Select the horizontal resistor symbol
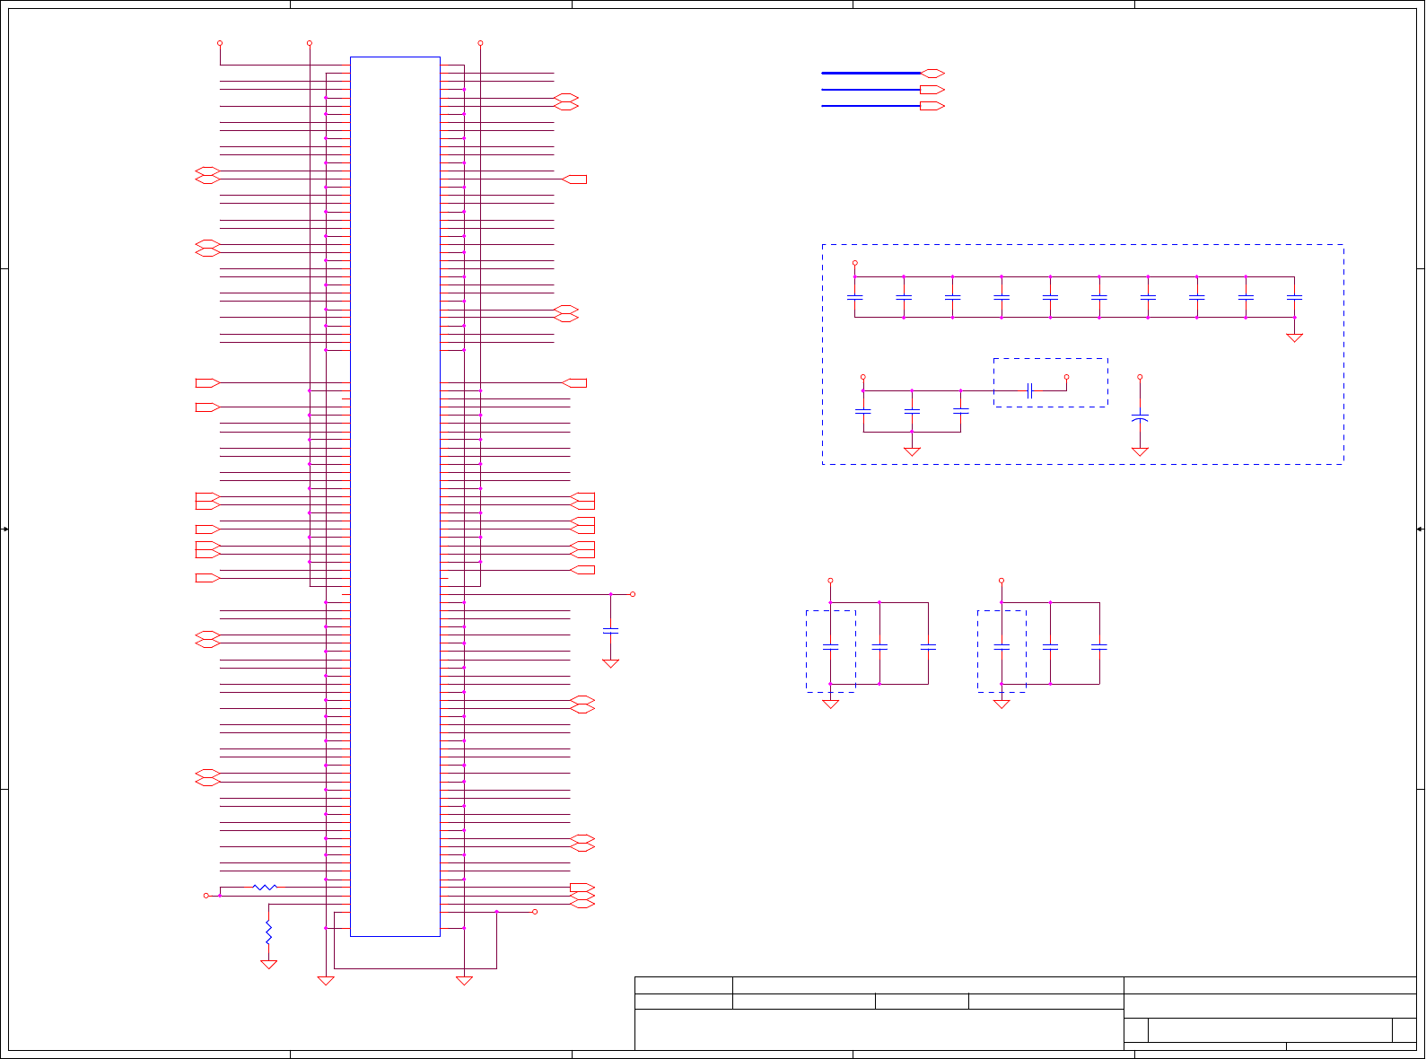The width and height of the screenshot is (1426, 1059). [x=265, y=888]
